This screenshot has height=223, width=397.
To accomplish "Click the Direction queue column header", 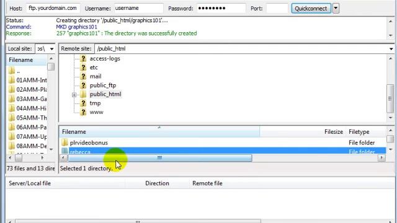I will pos(157,183).
